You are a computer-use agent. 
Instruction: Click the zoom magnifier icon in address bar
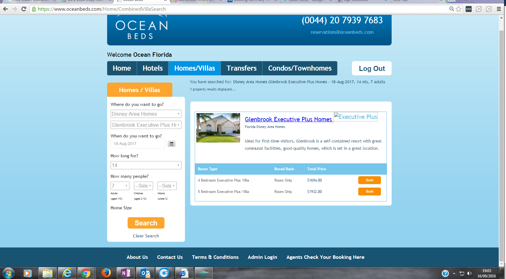coord(451,9)
